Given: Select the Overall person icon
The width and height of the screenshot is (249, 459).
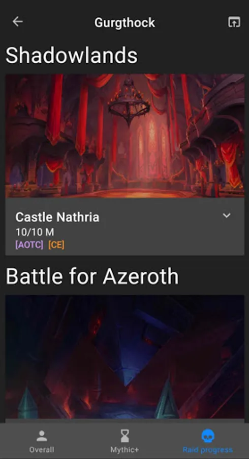Looking at the screenshot, I should pos(42,436).
